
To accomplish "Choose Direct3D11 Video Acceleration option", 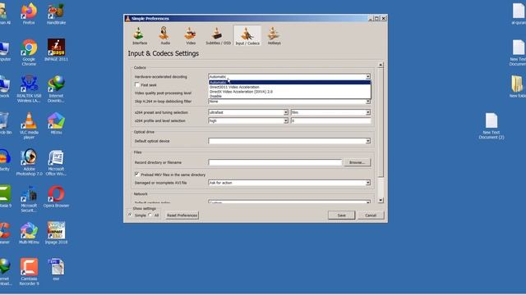I will pyautogui.click(x=289, y=87).
